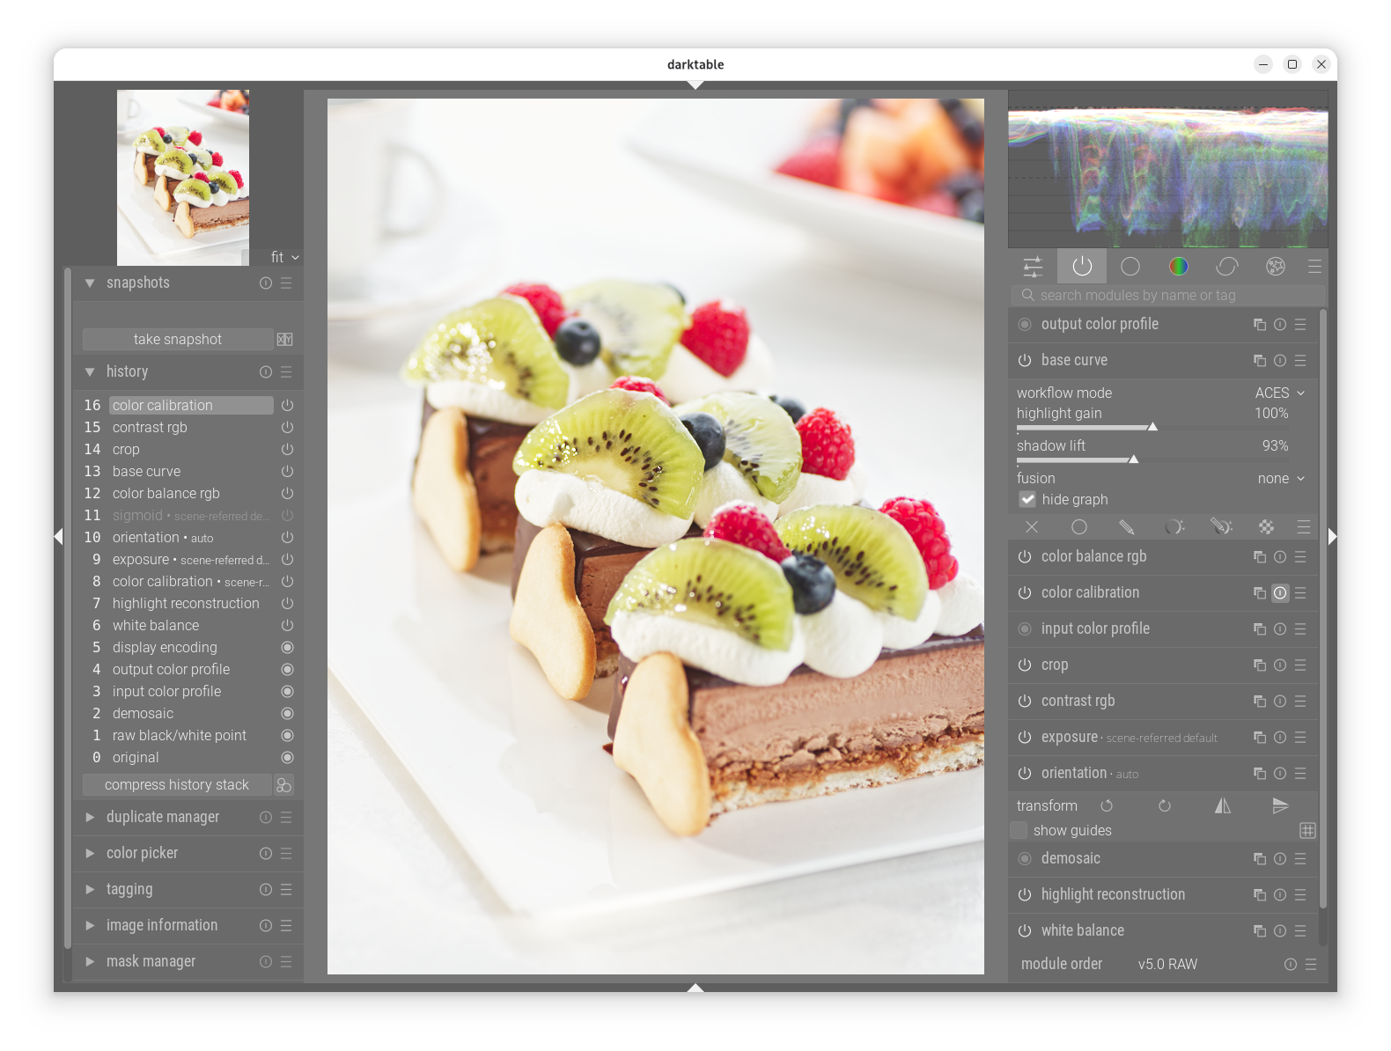Open presets menu for color balance rgb

tap(1300, 557)
